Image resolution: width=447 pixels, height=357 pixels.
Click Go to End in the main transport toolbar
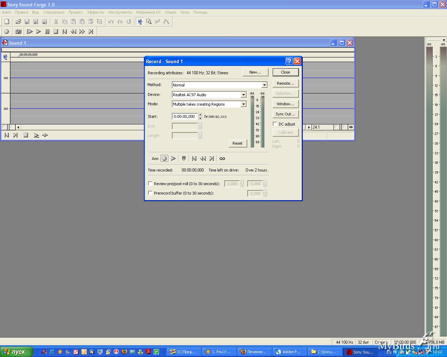[91, 32]
